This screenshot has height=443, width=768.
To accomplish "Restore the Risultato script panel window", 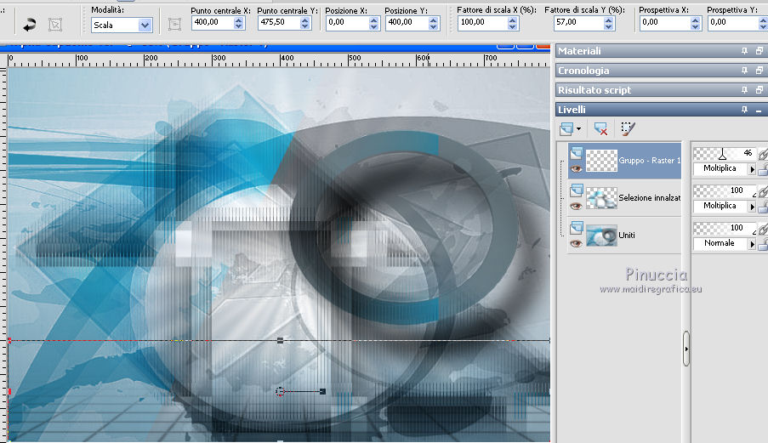I will (759, 90).
